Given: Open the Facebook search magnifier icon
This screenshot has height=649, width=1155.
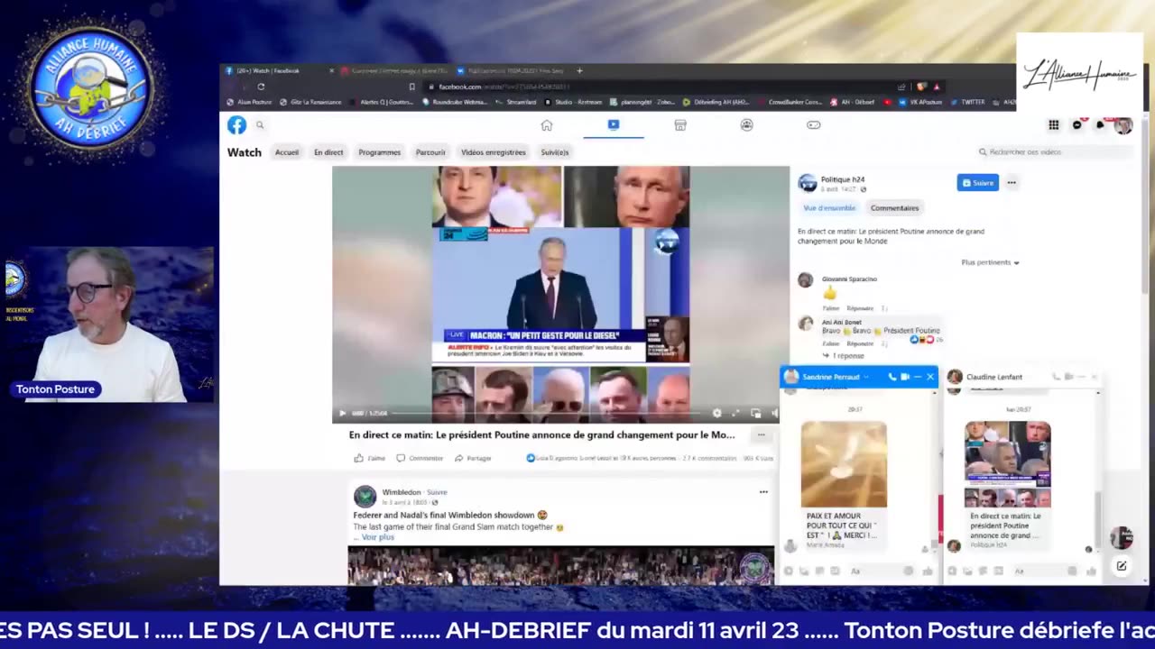Looking at the screenshot, I should (260, 125).
